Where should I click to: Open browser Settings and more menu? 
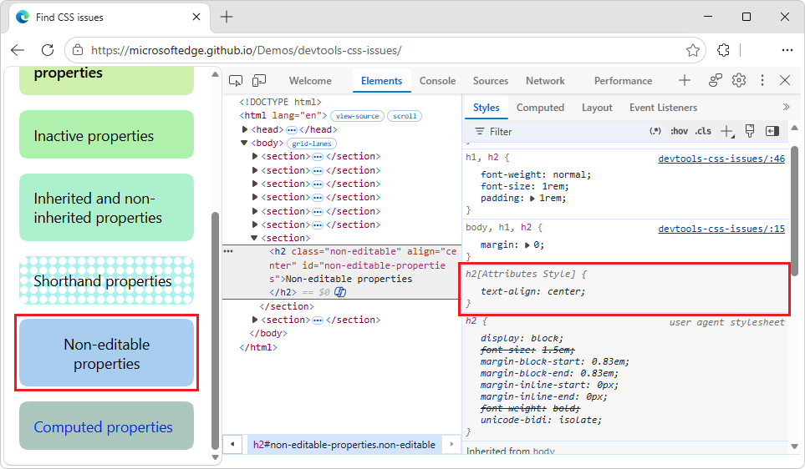pos(787,50)
